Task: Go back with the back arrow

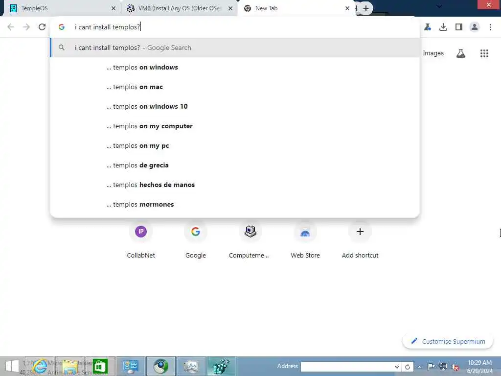Action: [x=11, y=27]
